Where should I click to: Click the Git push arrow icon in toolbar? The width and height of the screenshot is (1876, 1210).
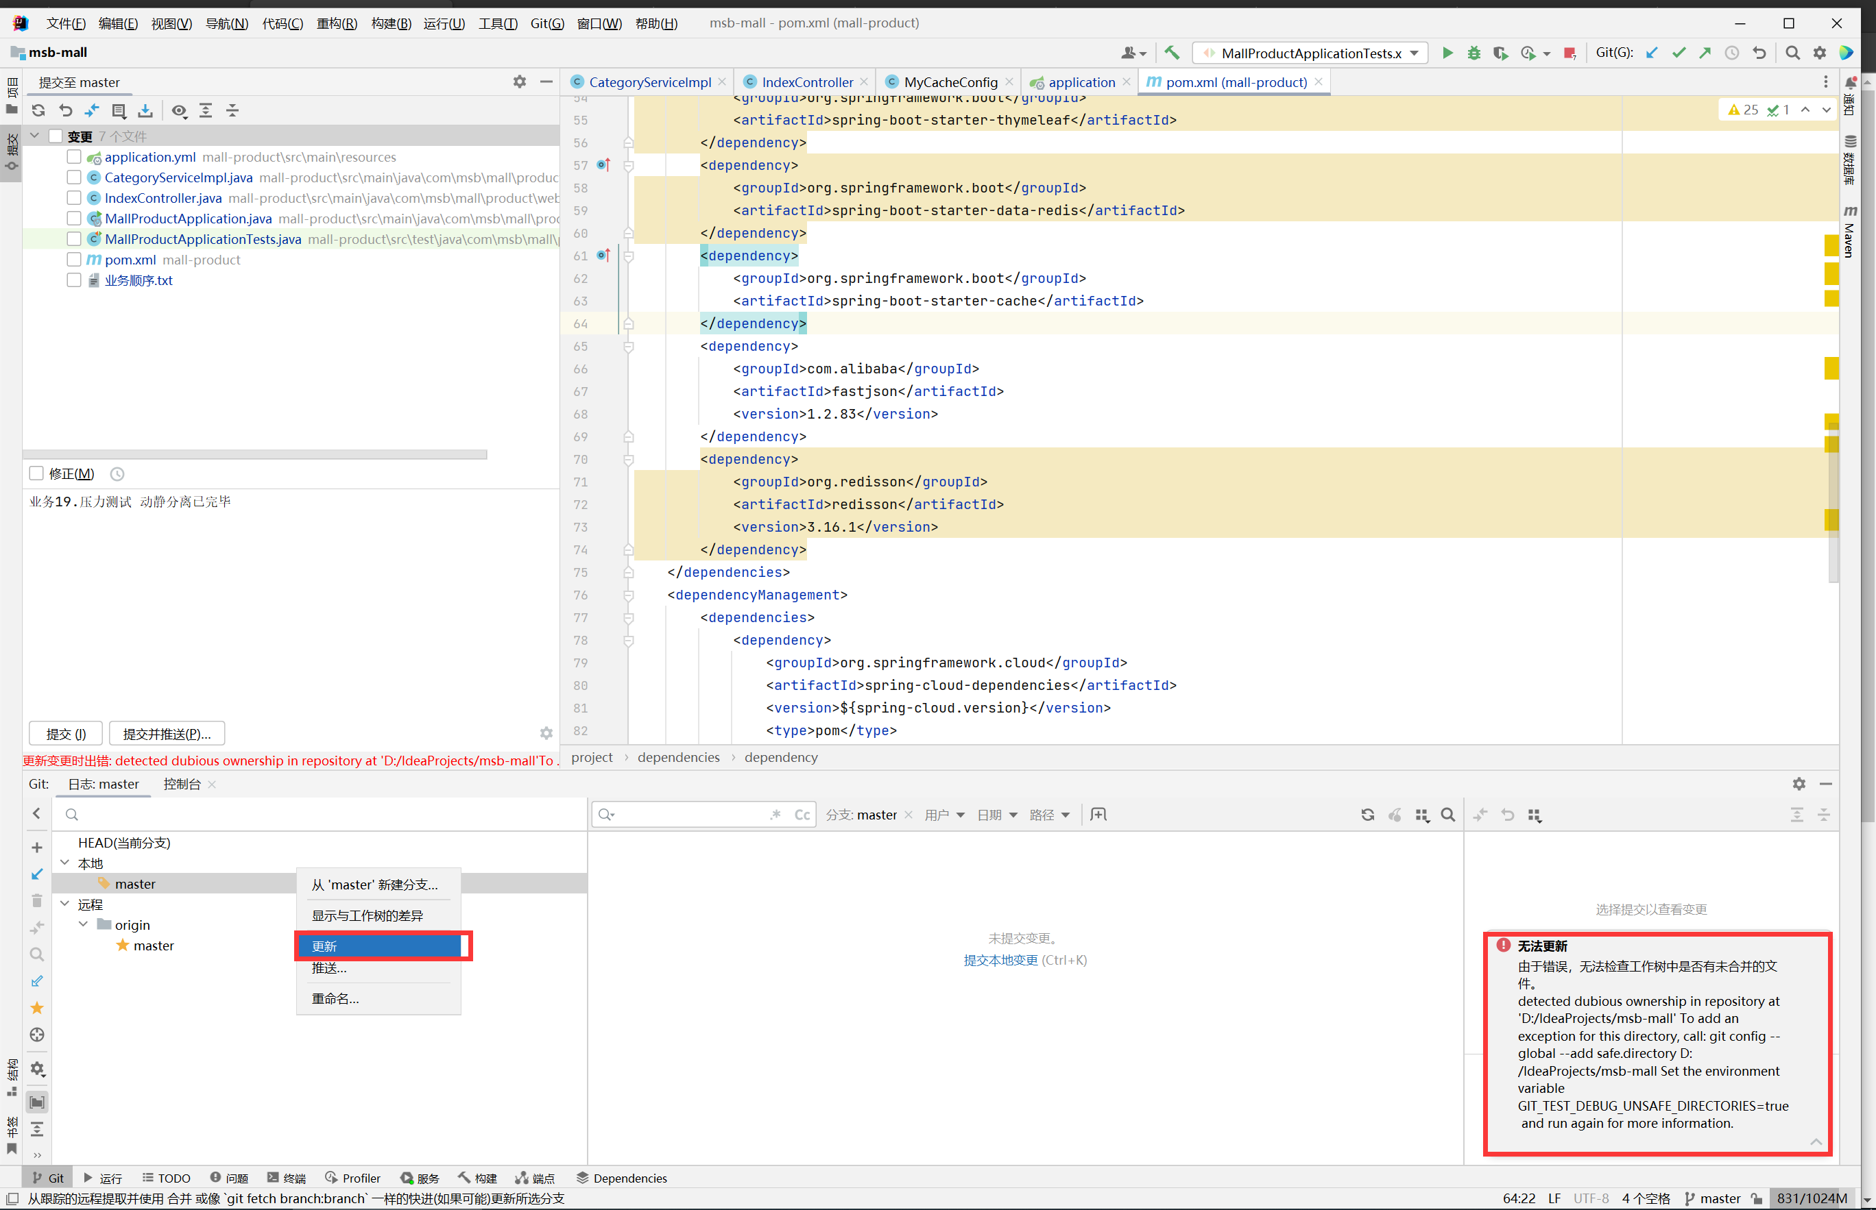[x=1705, y=53]
